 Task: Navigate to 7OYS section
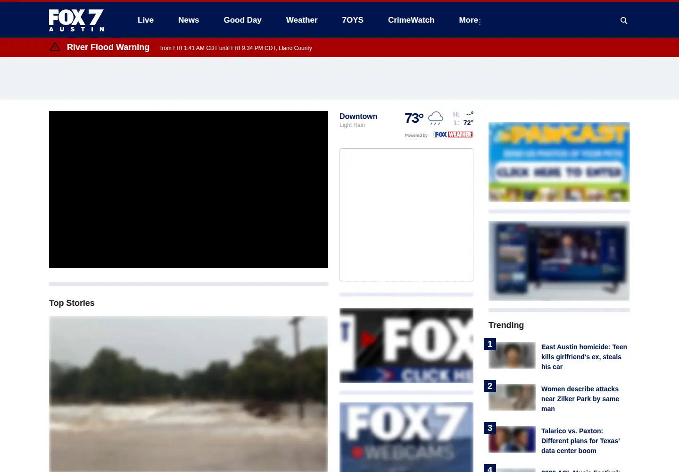click(353, 20)
